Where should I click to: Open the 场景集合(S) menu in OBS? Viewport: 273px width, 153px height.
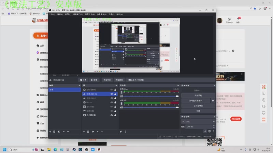click(x=101, y=14)
